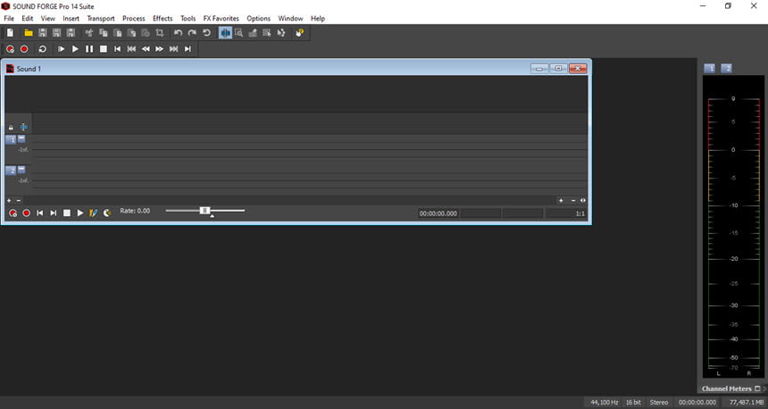The width and height of the screenshot is (768, 409).
Task: Click Record in Sound 1 window transport
Action: tap(27, 213)
